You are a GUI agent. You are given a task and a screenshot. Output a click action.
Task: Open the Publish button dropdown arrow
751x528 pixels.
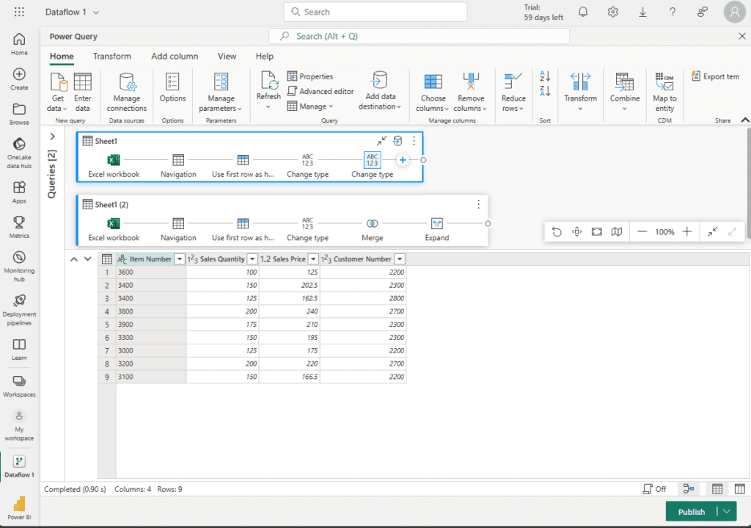tap(727, 512)
